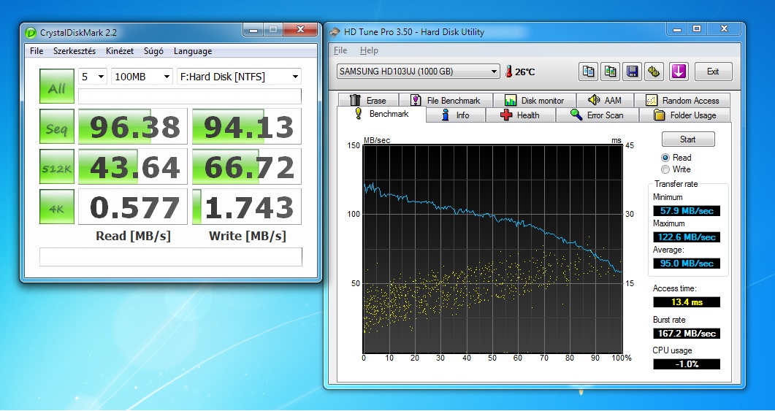Click the Write [MB/s] column label
775x411 pixels.
(247, 236)
